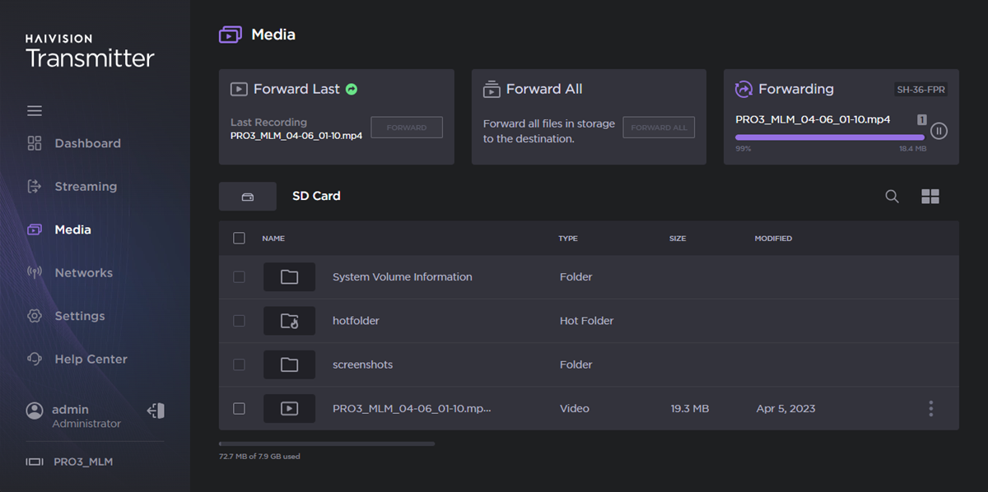Click the FORWARD ALL button

[659, 127]
